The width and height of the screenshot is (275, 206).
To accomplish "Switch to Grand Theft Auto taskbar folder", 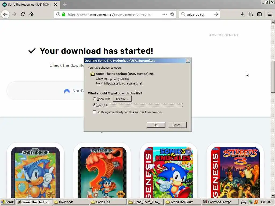I will coord(183,202).
